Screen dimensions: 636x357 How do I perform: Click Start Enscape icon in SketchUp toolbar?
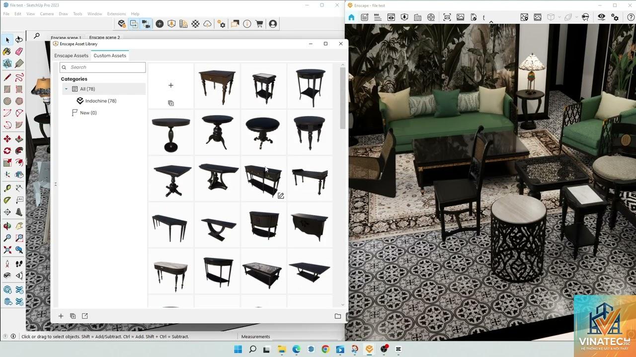(x=122, y=24)
